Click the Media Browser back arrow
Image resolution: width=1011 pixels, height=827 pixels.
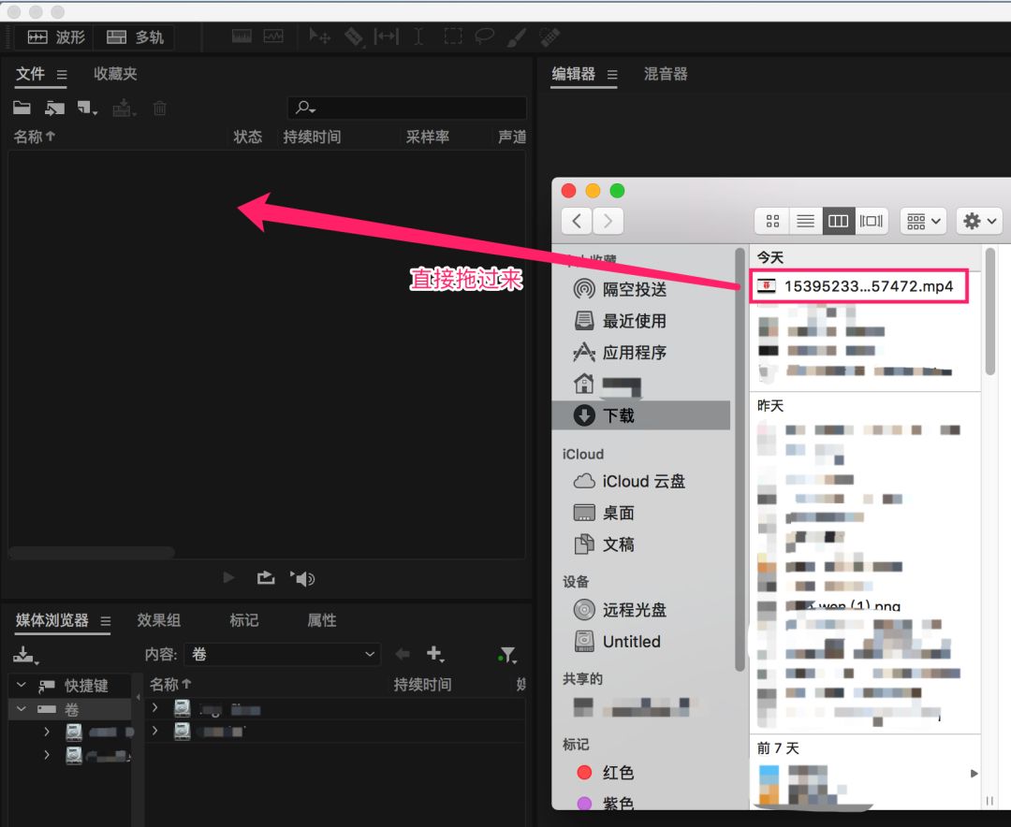click(403, 654)
